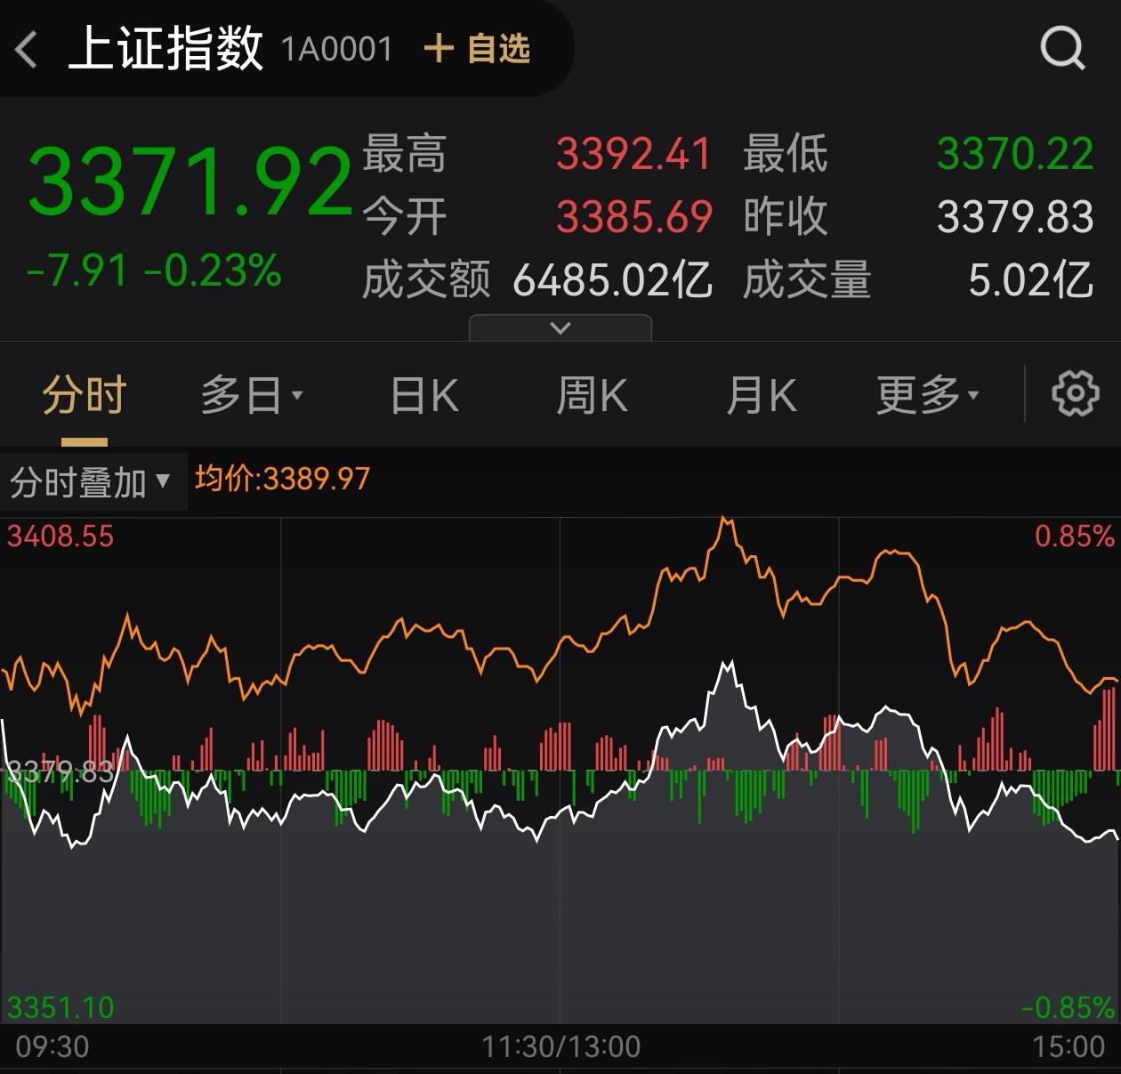The width and height of the screenshot is (1121, 1074).
Task: Open the 周K weekly chart
Action: click(x=593, y=392)
